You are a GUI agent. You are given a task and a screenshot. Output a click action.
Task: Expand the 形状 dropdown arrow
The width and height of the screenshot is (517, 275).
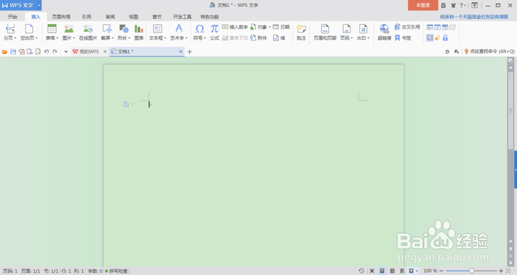(x=129, y=38)
